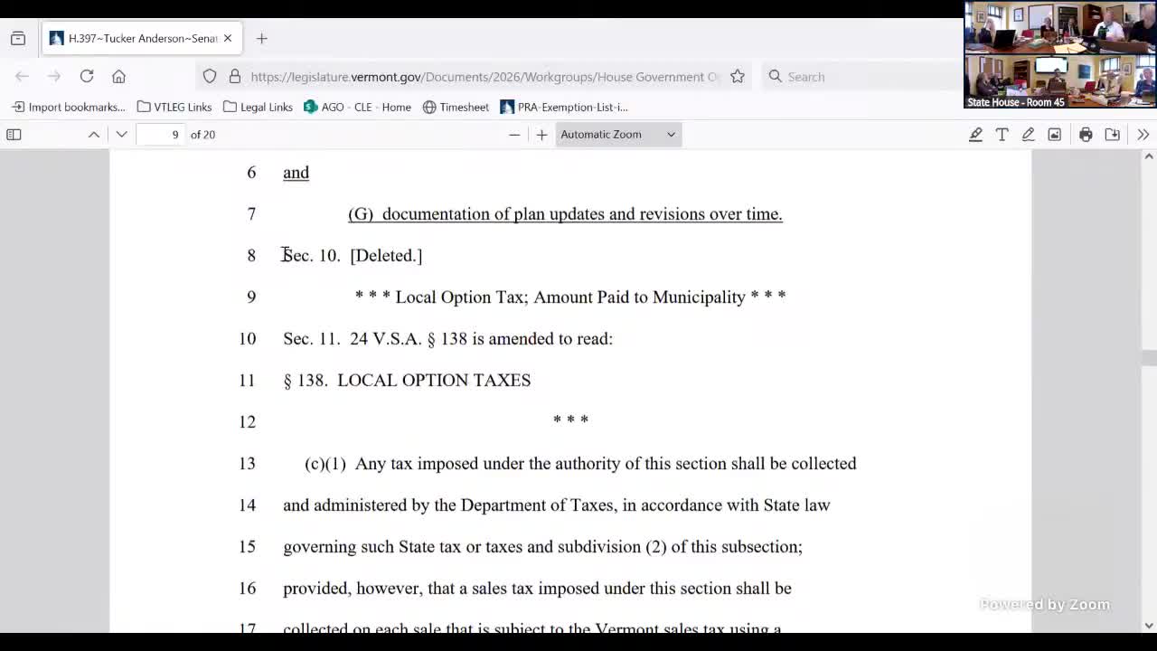The width and height of the screenshot is (1157, 651).
Task: Click the vertical scrollbar thumb
Action: (1149, 358)
